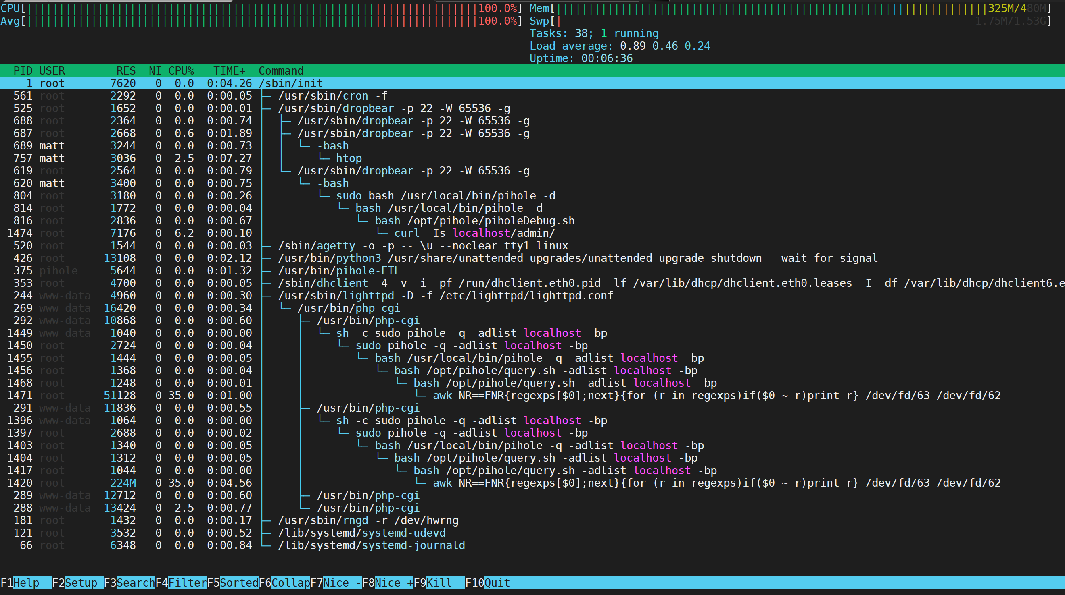This screenshot has height=595, width=1065.
Task: Select the -bash row with PID 689
Action: pyautogui.click(x=532, y=146)
